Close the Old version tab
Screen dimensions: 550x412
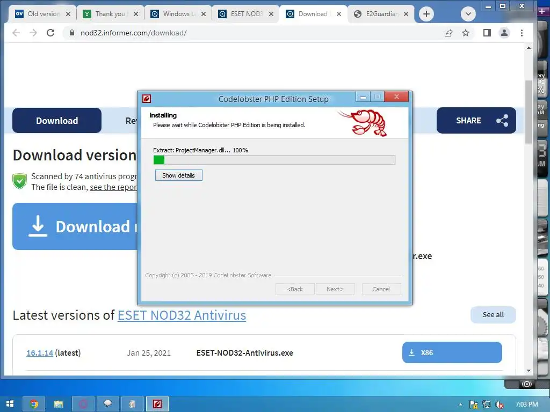pos(68,14)
